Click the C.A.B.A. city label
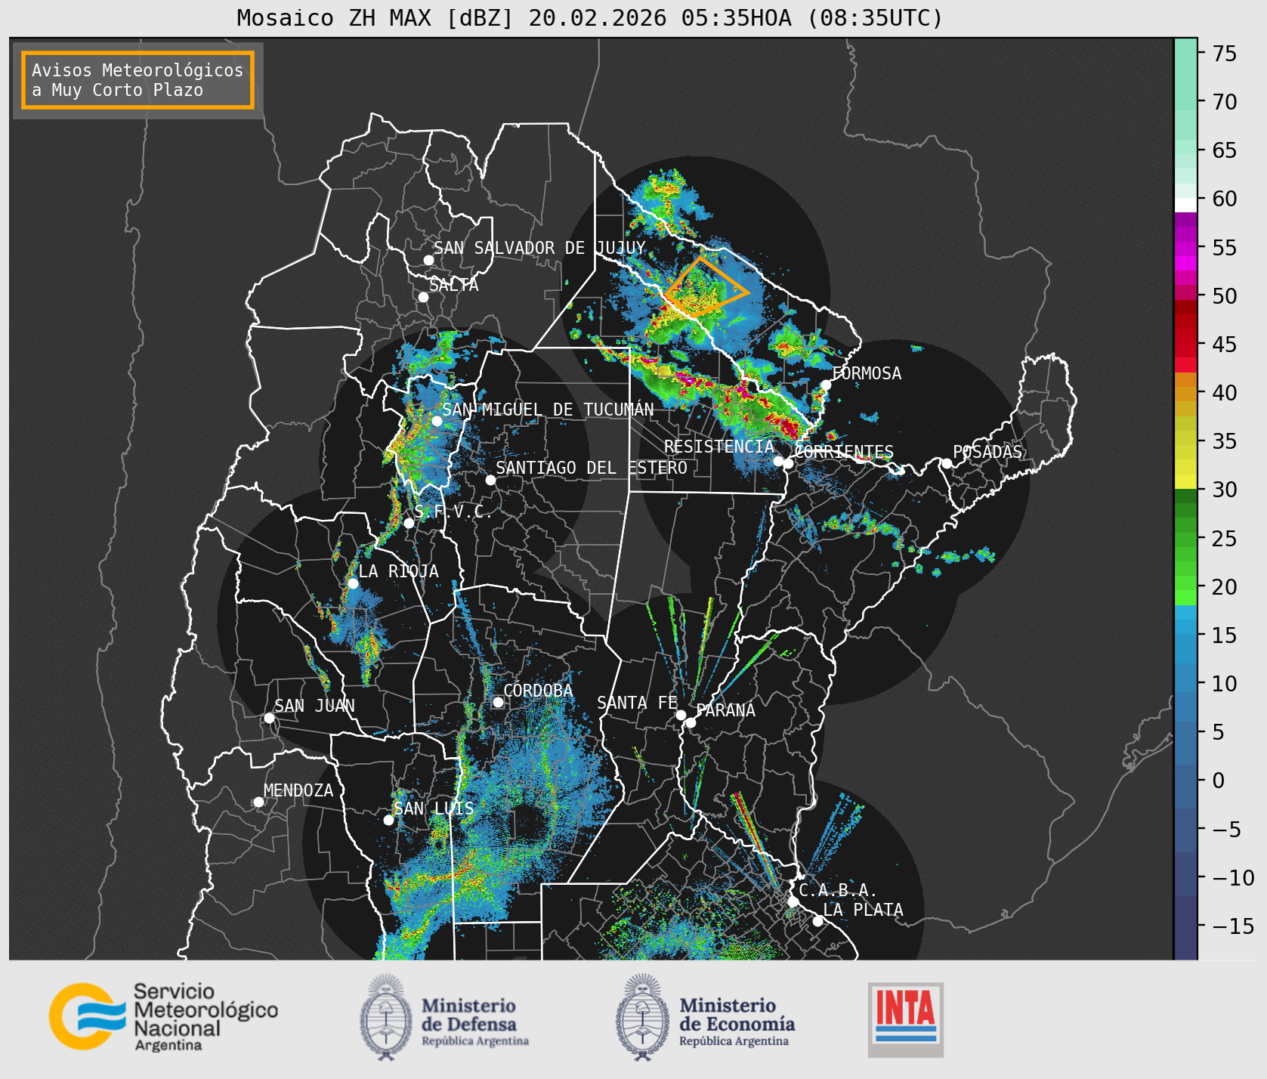The image size is (1267, 1079). (x=838, y=890)
